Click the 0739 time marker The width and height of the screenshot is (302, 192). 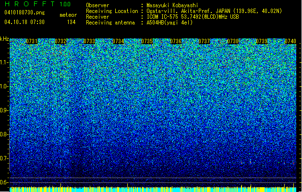pos(262,41)
